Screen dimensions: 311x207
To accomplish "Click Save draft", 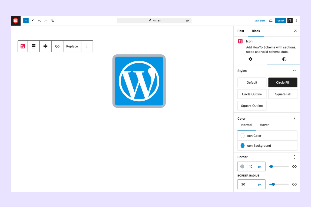I will point(259,21).
